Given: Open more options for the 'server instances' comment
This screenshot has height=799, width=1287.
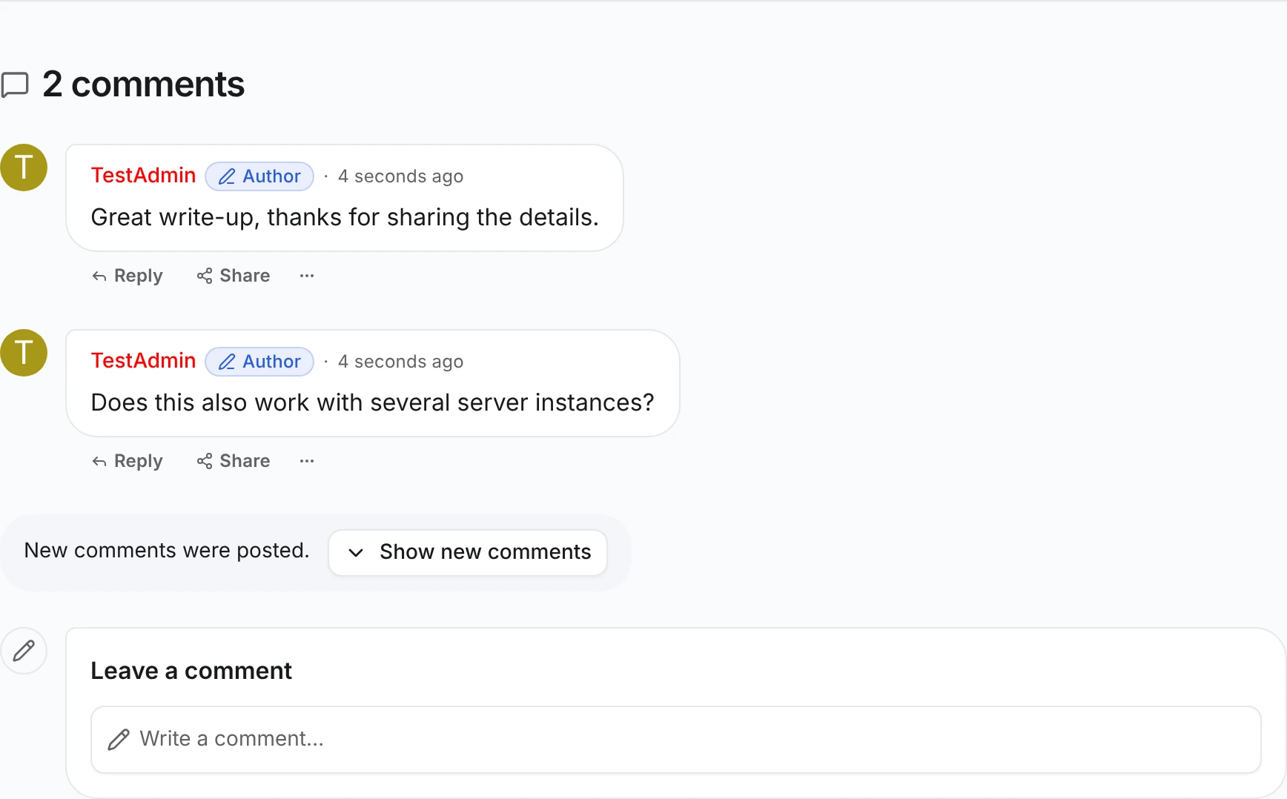Looking at the screenshot, I should pyautogui.click(x=307, y=461).
